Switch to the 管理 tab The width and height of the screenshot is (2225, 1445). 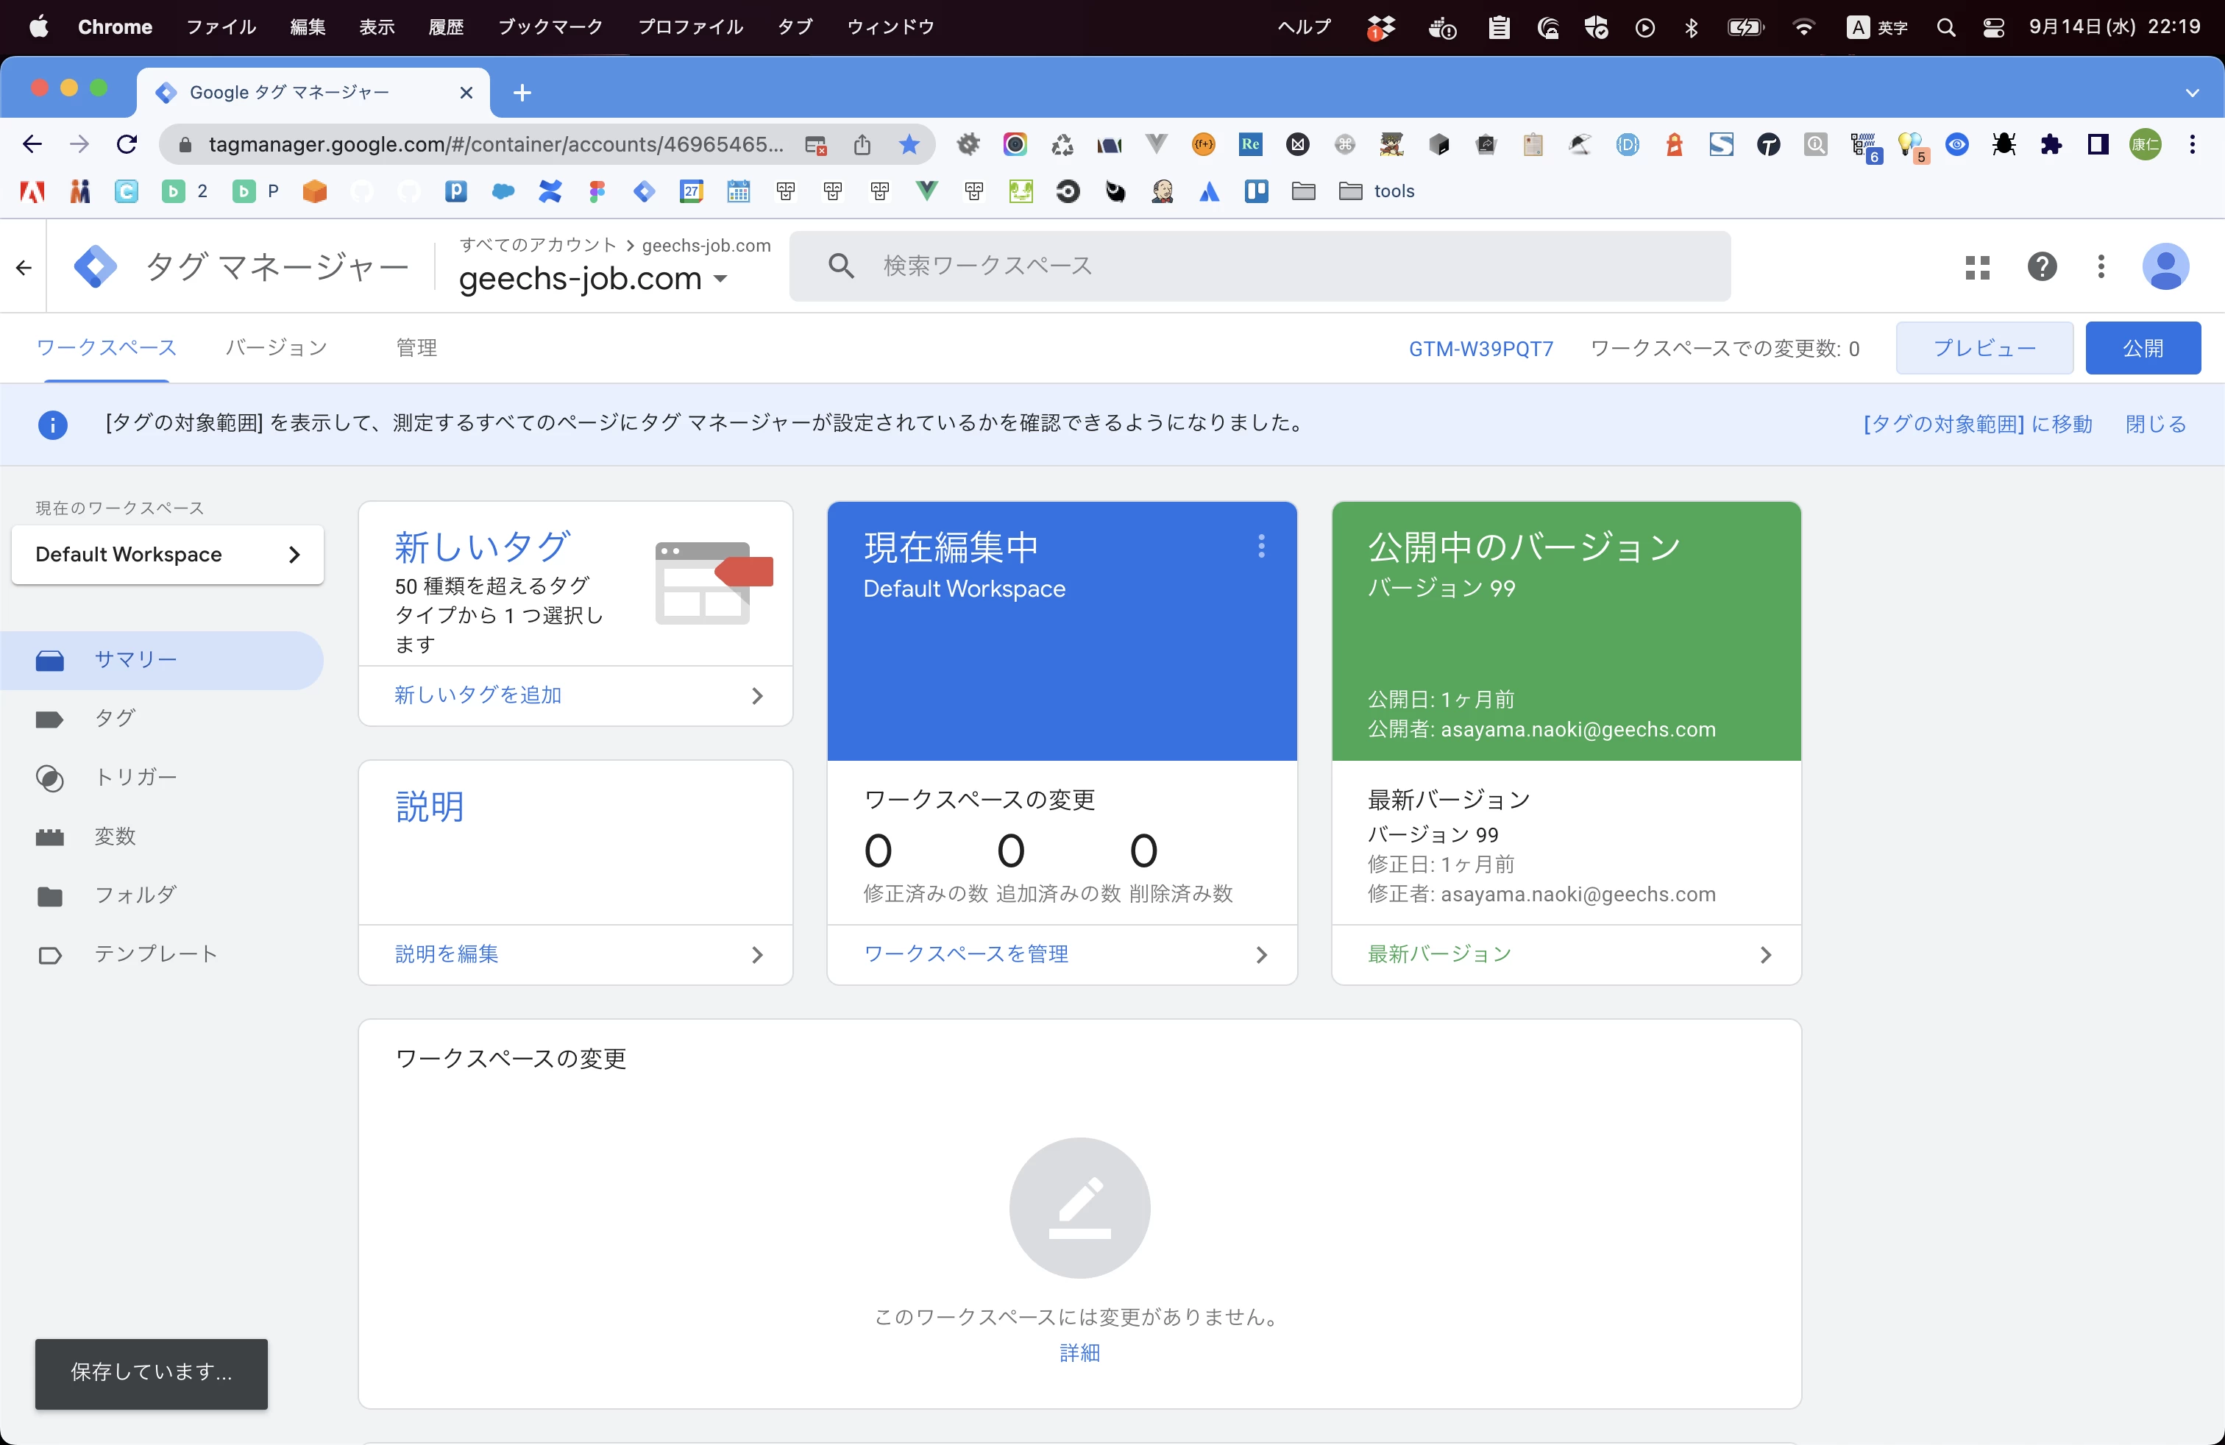[416, 348]
